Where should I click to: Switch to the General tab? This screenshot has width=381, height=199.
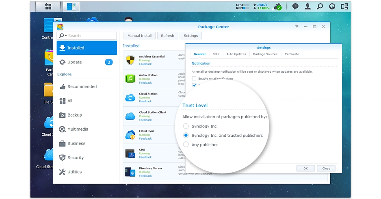click(x=199, y=54)
